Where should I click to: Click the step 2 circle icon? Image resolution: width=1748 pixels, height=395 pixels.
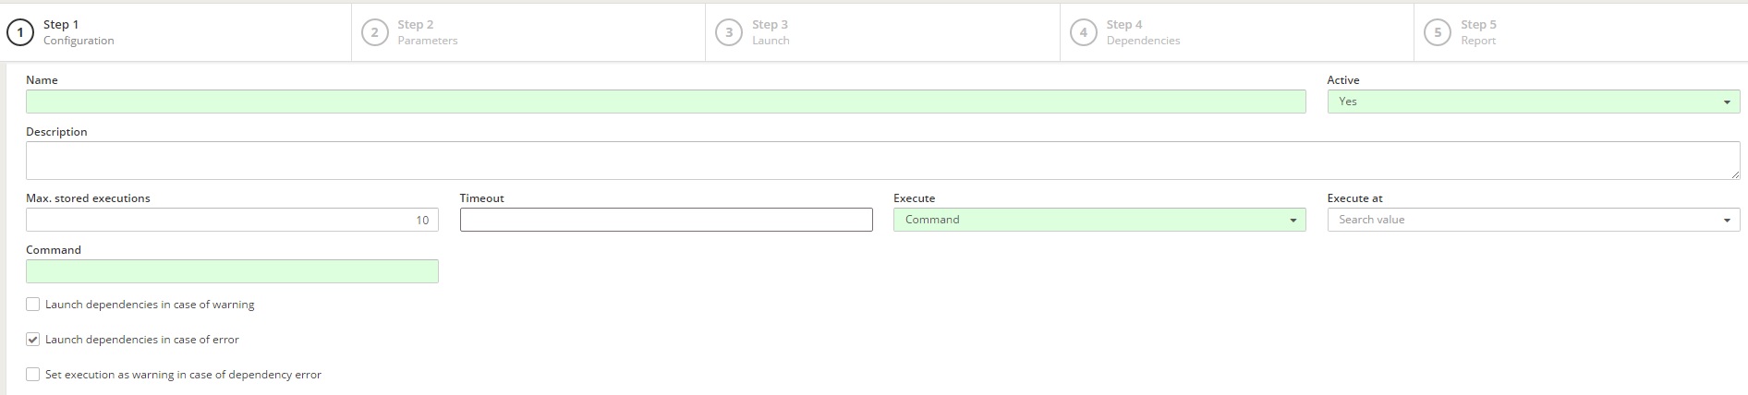(374, 32)
